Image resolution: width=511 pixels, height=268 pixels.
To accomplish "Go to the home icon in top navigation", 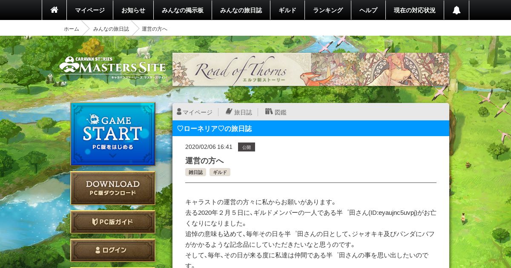I will click(x=54, y=10).
